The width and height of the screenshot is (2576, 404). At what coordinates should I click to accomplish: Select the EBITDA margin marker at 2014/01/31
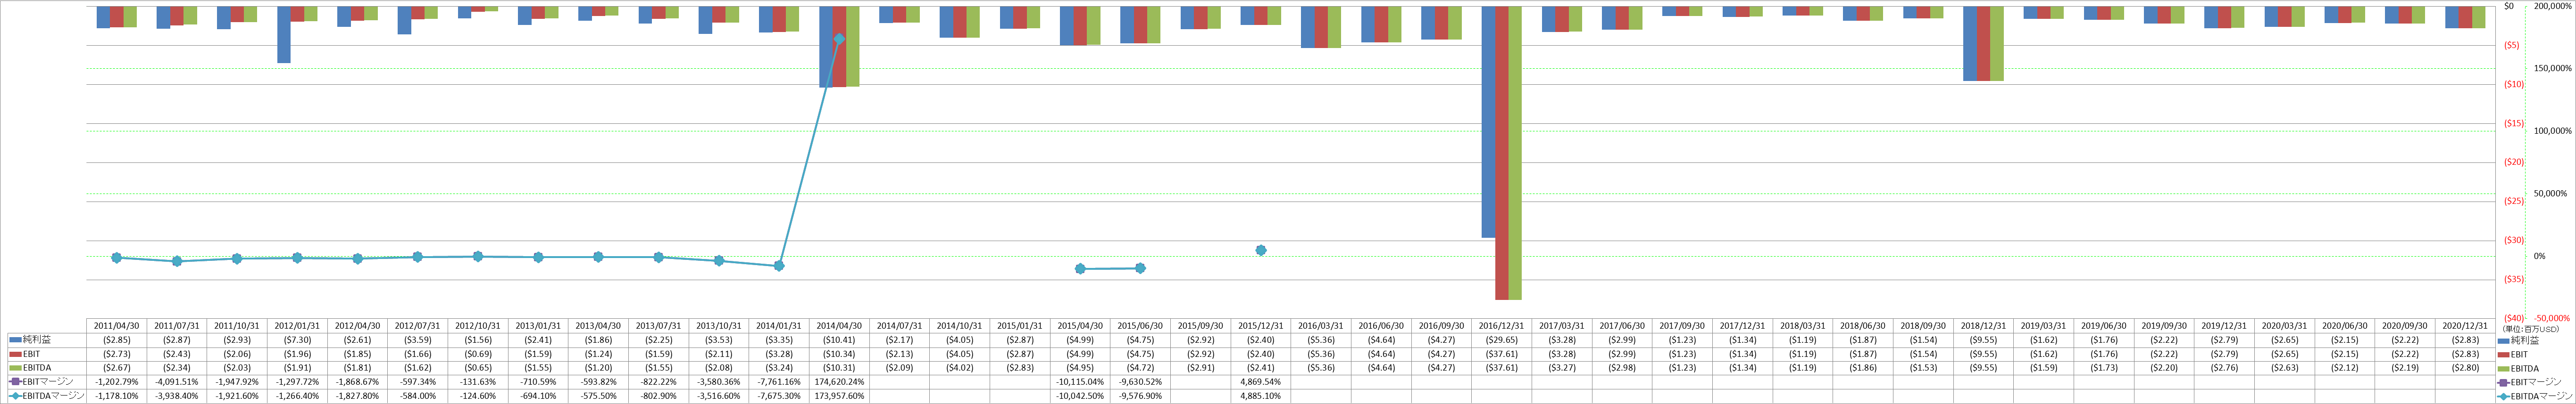click(779, 267)
